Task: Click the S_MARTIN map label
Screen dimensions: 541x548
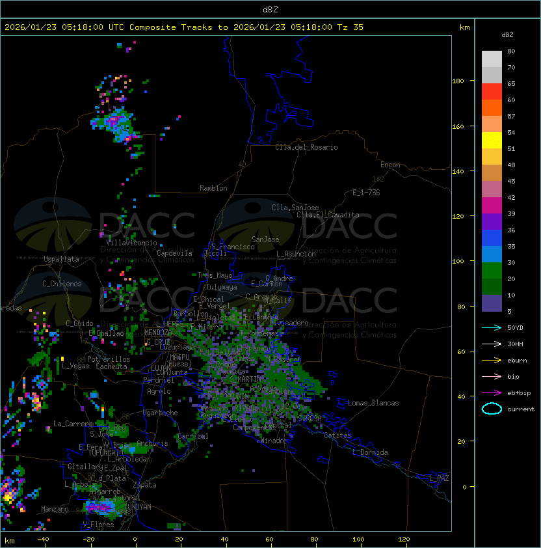Action: coord(246,379)
